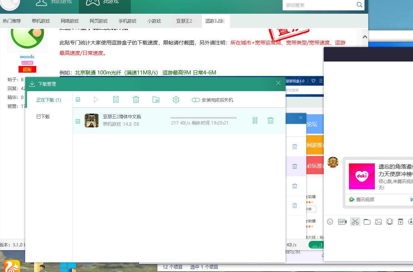The width and height of the screenshot is (413, 272).
Task: Click the first trash icon in background list
Action: [x=295, y=146]
